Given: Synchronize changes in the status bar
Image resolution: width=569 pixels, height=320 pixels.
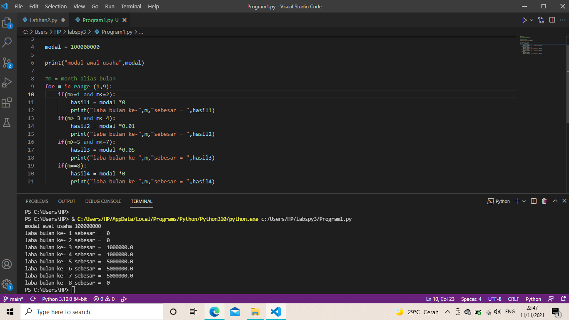Looking at the screenshot, I should [x=32, y=299].
